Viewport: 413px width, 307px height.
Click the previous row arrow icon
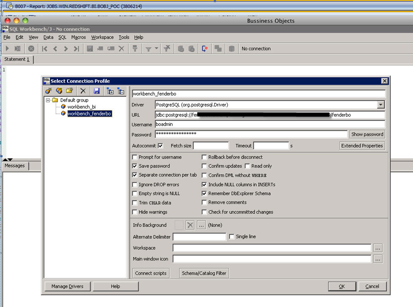pyautogui.click(x=55, y=48)
